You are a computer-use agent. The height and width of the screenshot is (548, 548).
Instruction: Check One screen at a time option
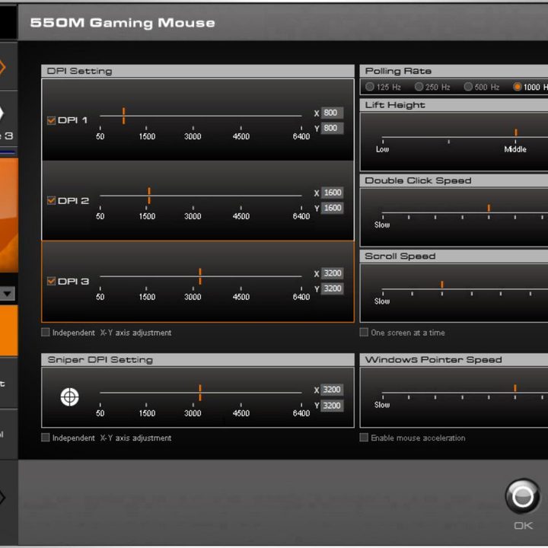tap(364, 332)
